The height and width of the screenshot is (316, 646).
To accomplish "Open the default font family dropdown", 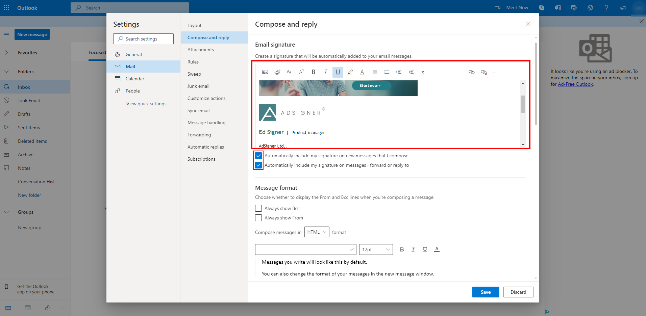I will coord(306,249).
